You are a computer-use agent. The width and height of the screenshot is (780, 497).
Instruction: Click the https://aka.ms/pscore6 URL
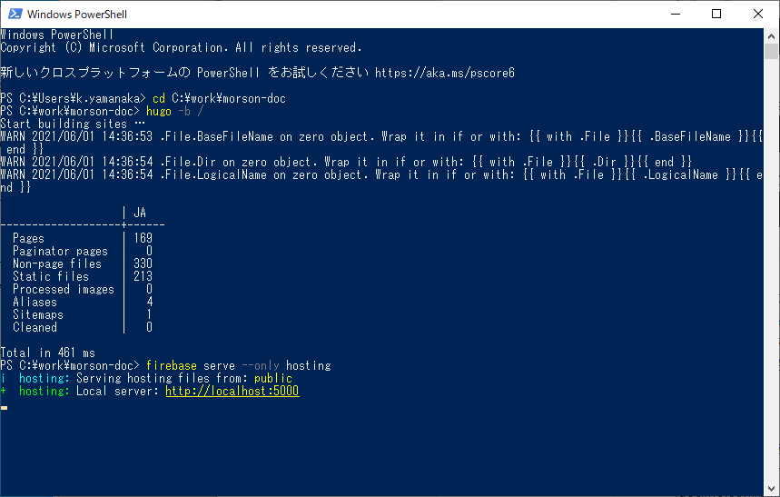click(x=444, y=73)
